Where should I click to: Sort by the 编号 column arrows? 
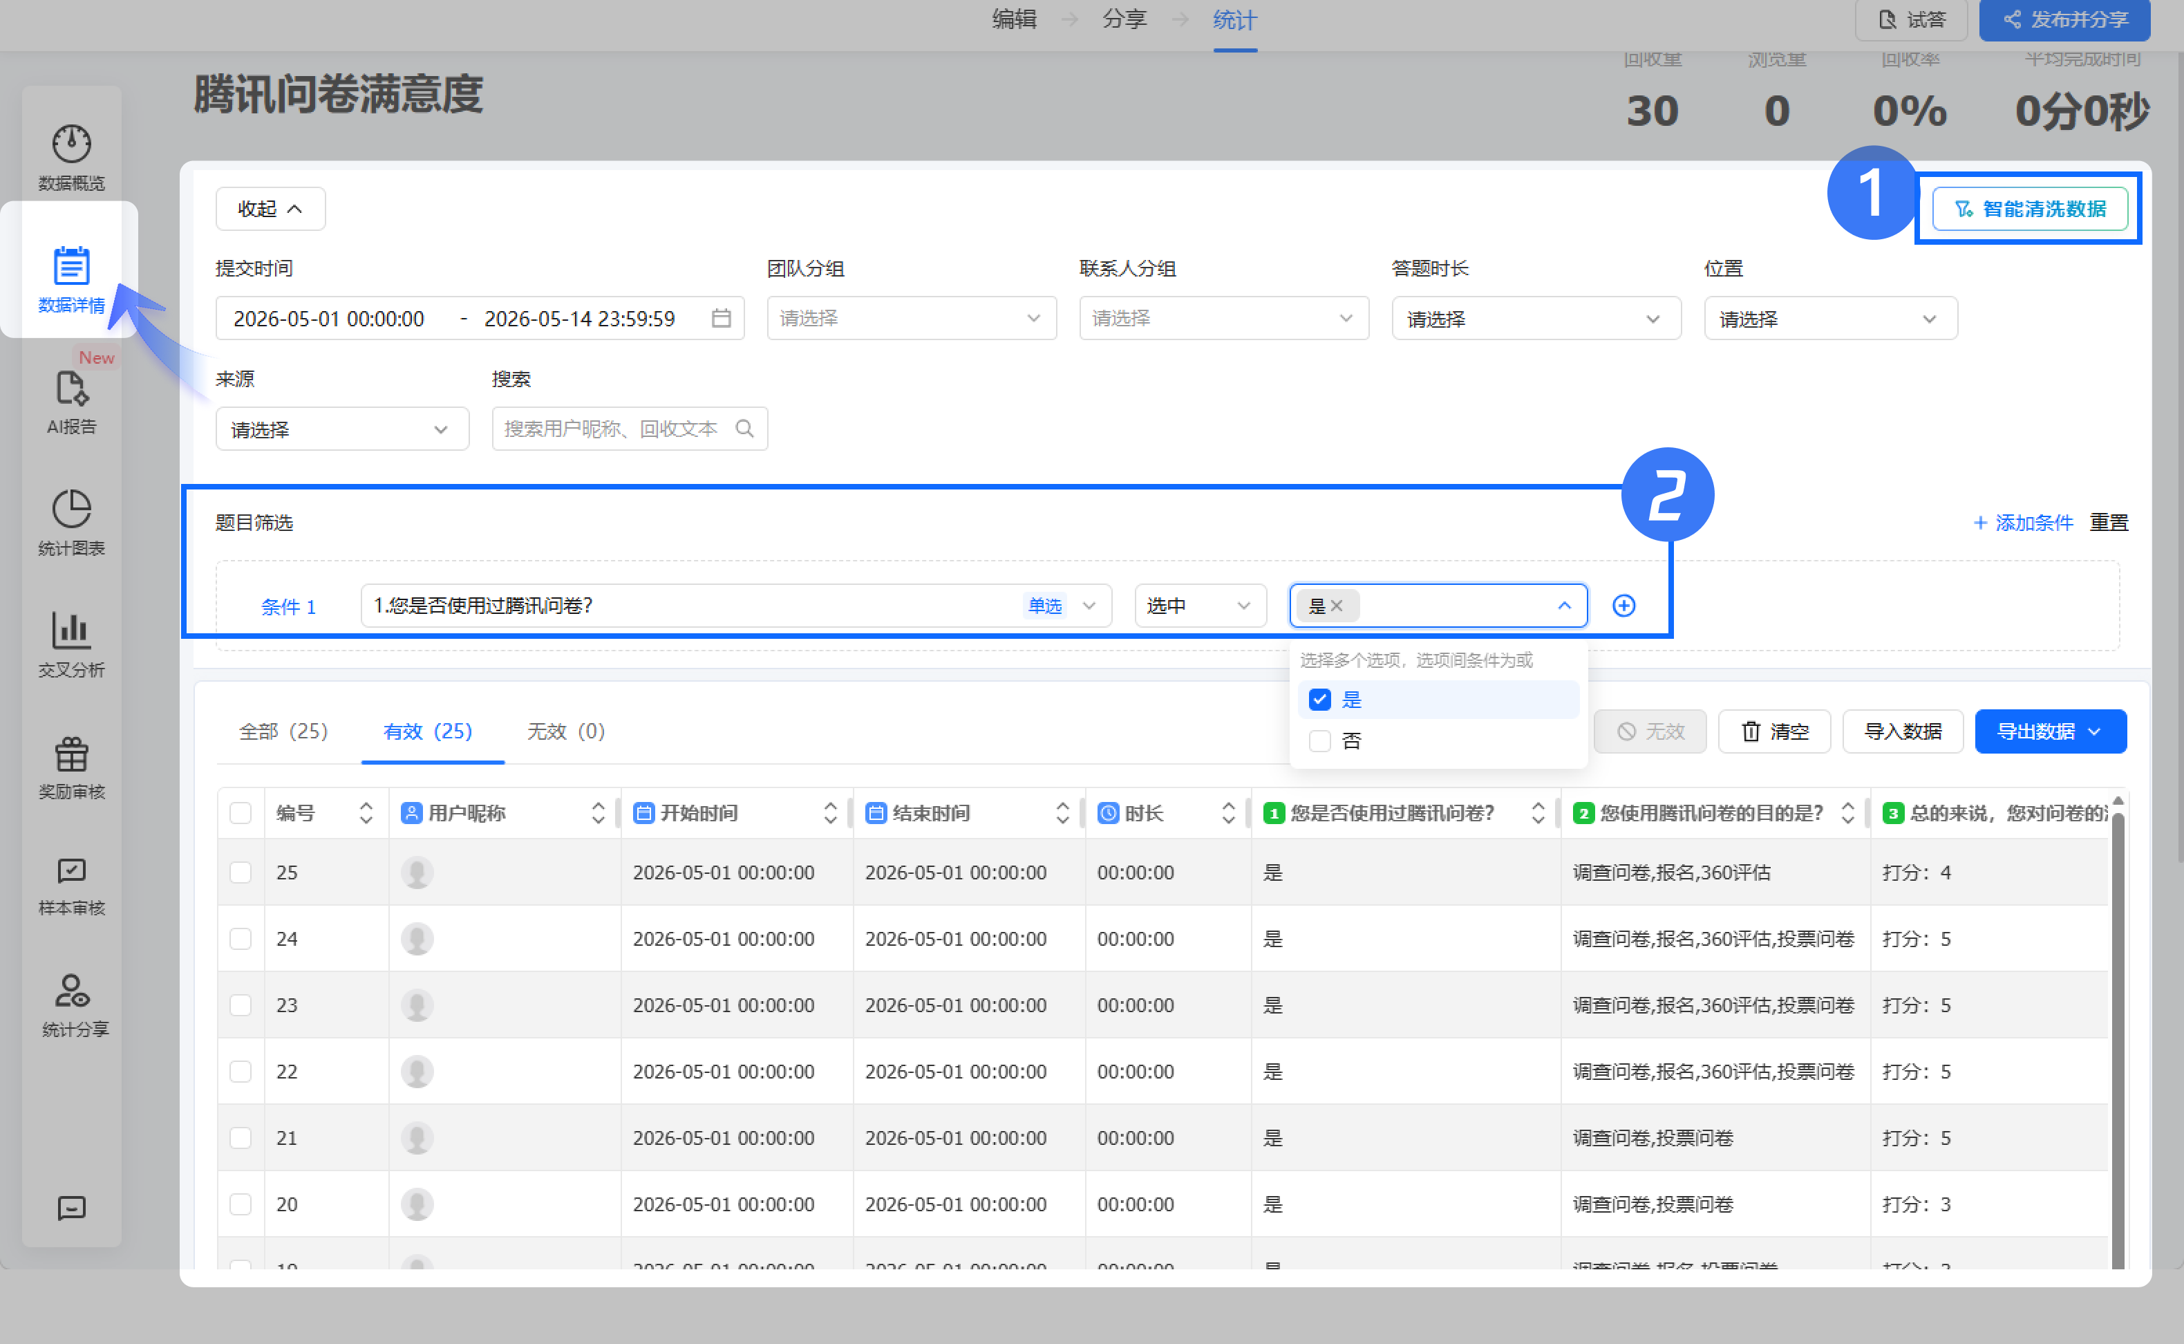(x=366, y=812)
